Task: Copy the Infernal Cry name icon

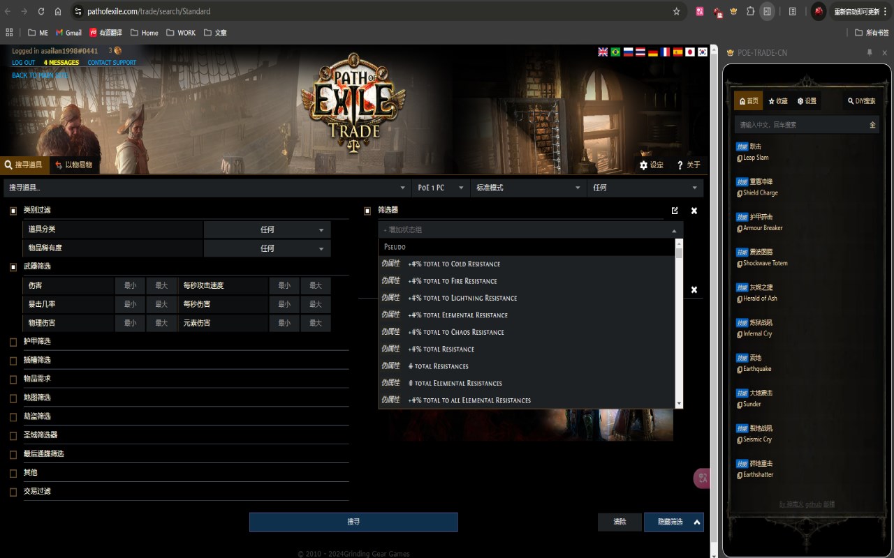Action: (740, 334)
